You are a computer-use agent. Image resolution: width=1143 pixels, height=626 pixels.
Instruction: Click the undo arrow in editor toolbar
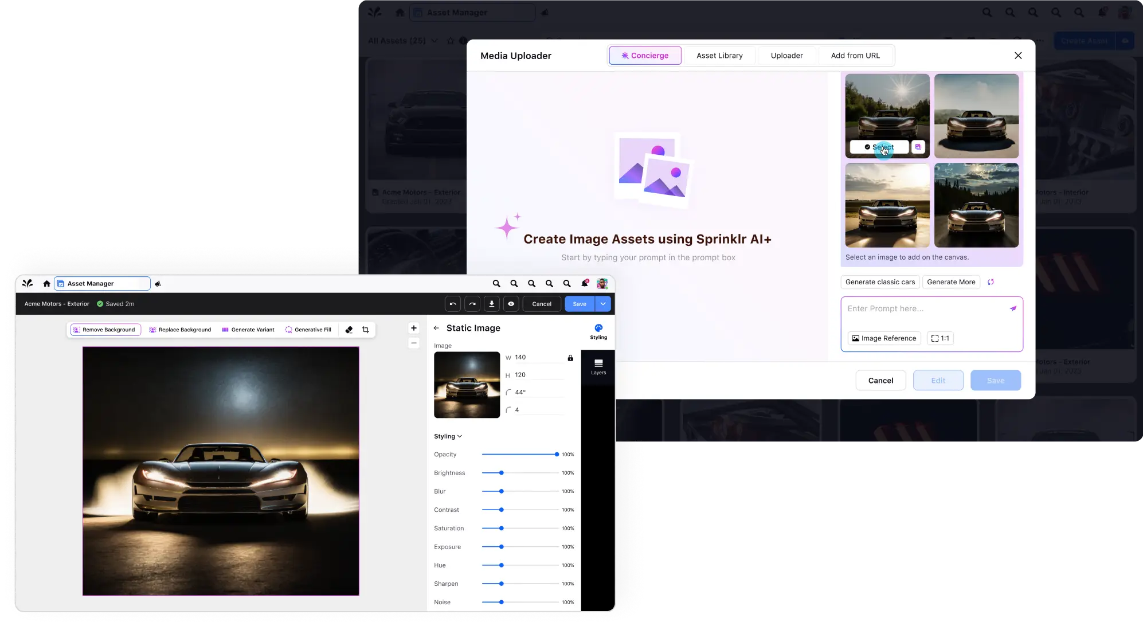(453, 304)
